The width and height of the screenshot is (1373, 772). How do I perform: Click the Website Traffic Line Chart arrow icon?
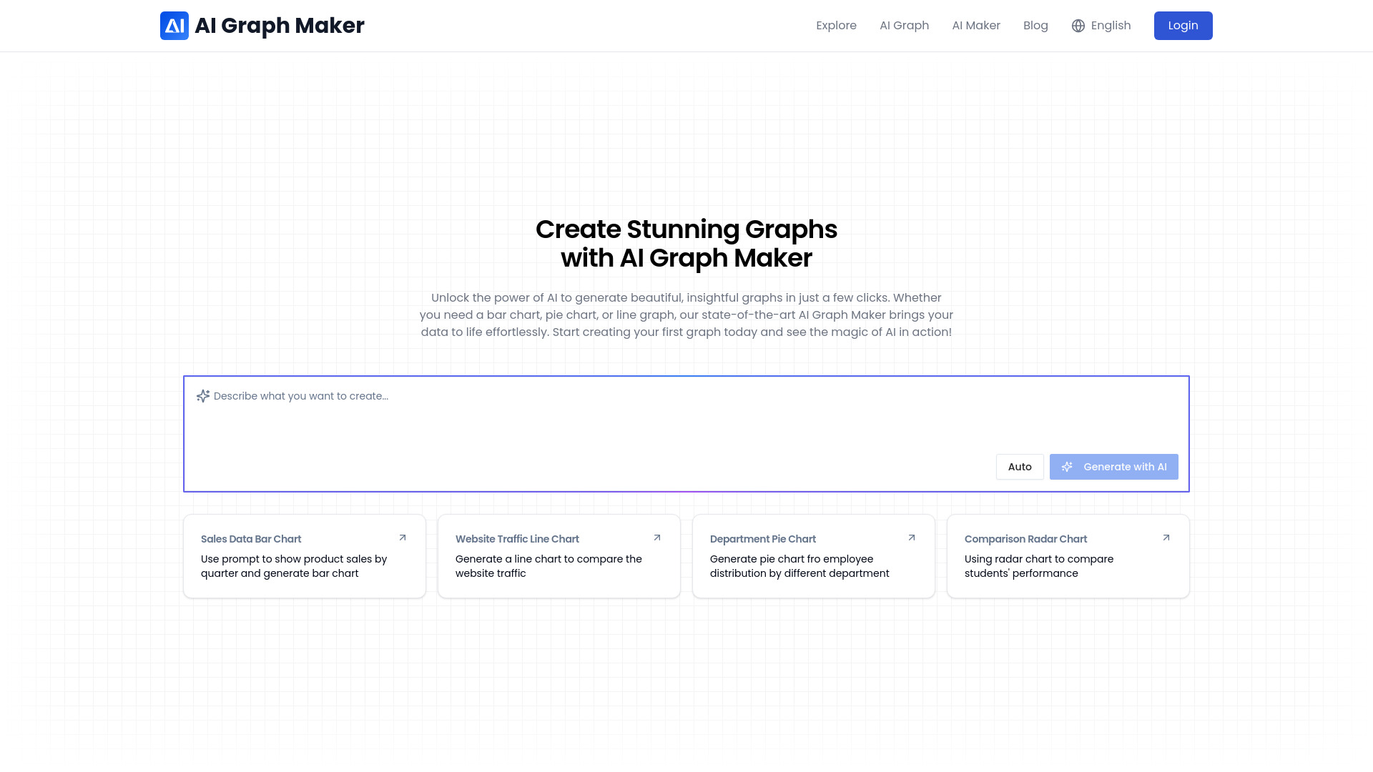(x=658, y=538)
